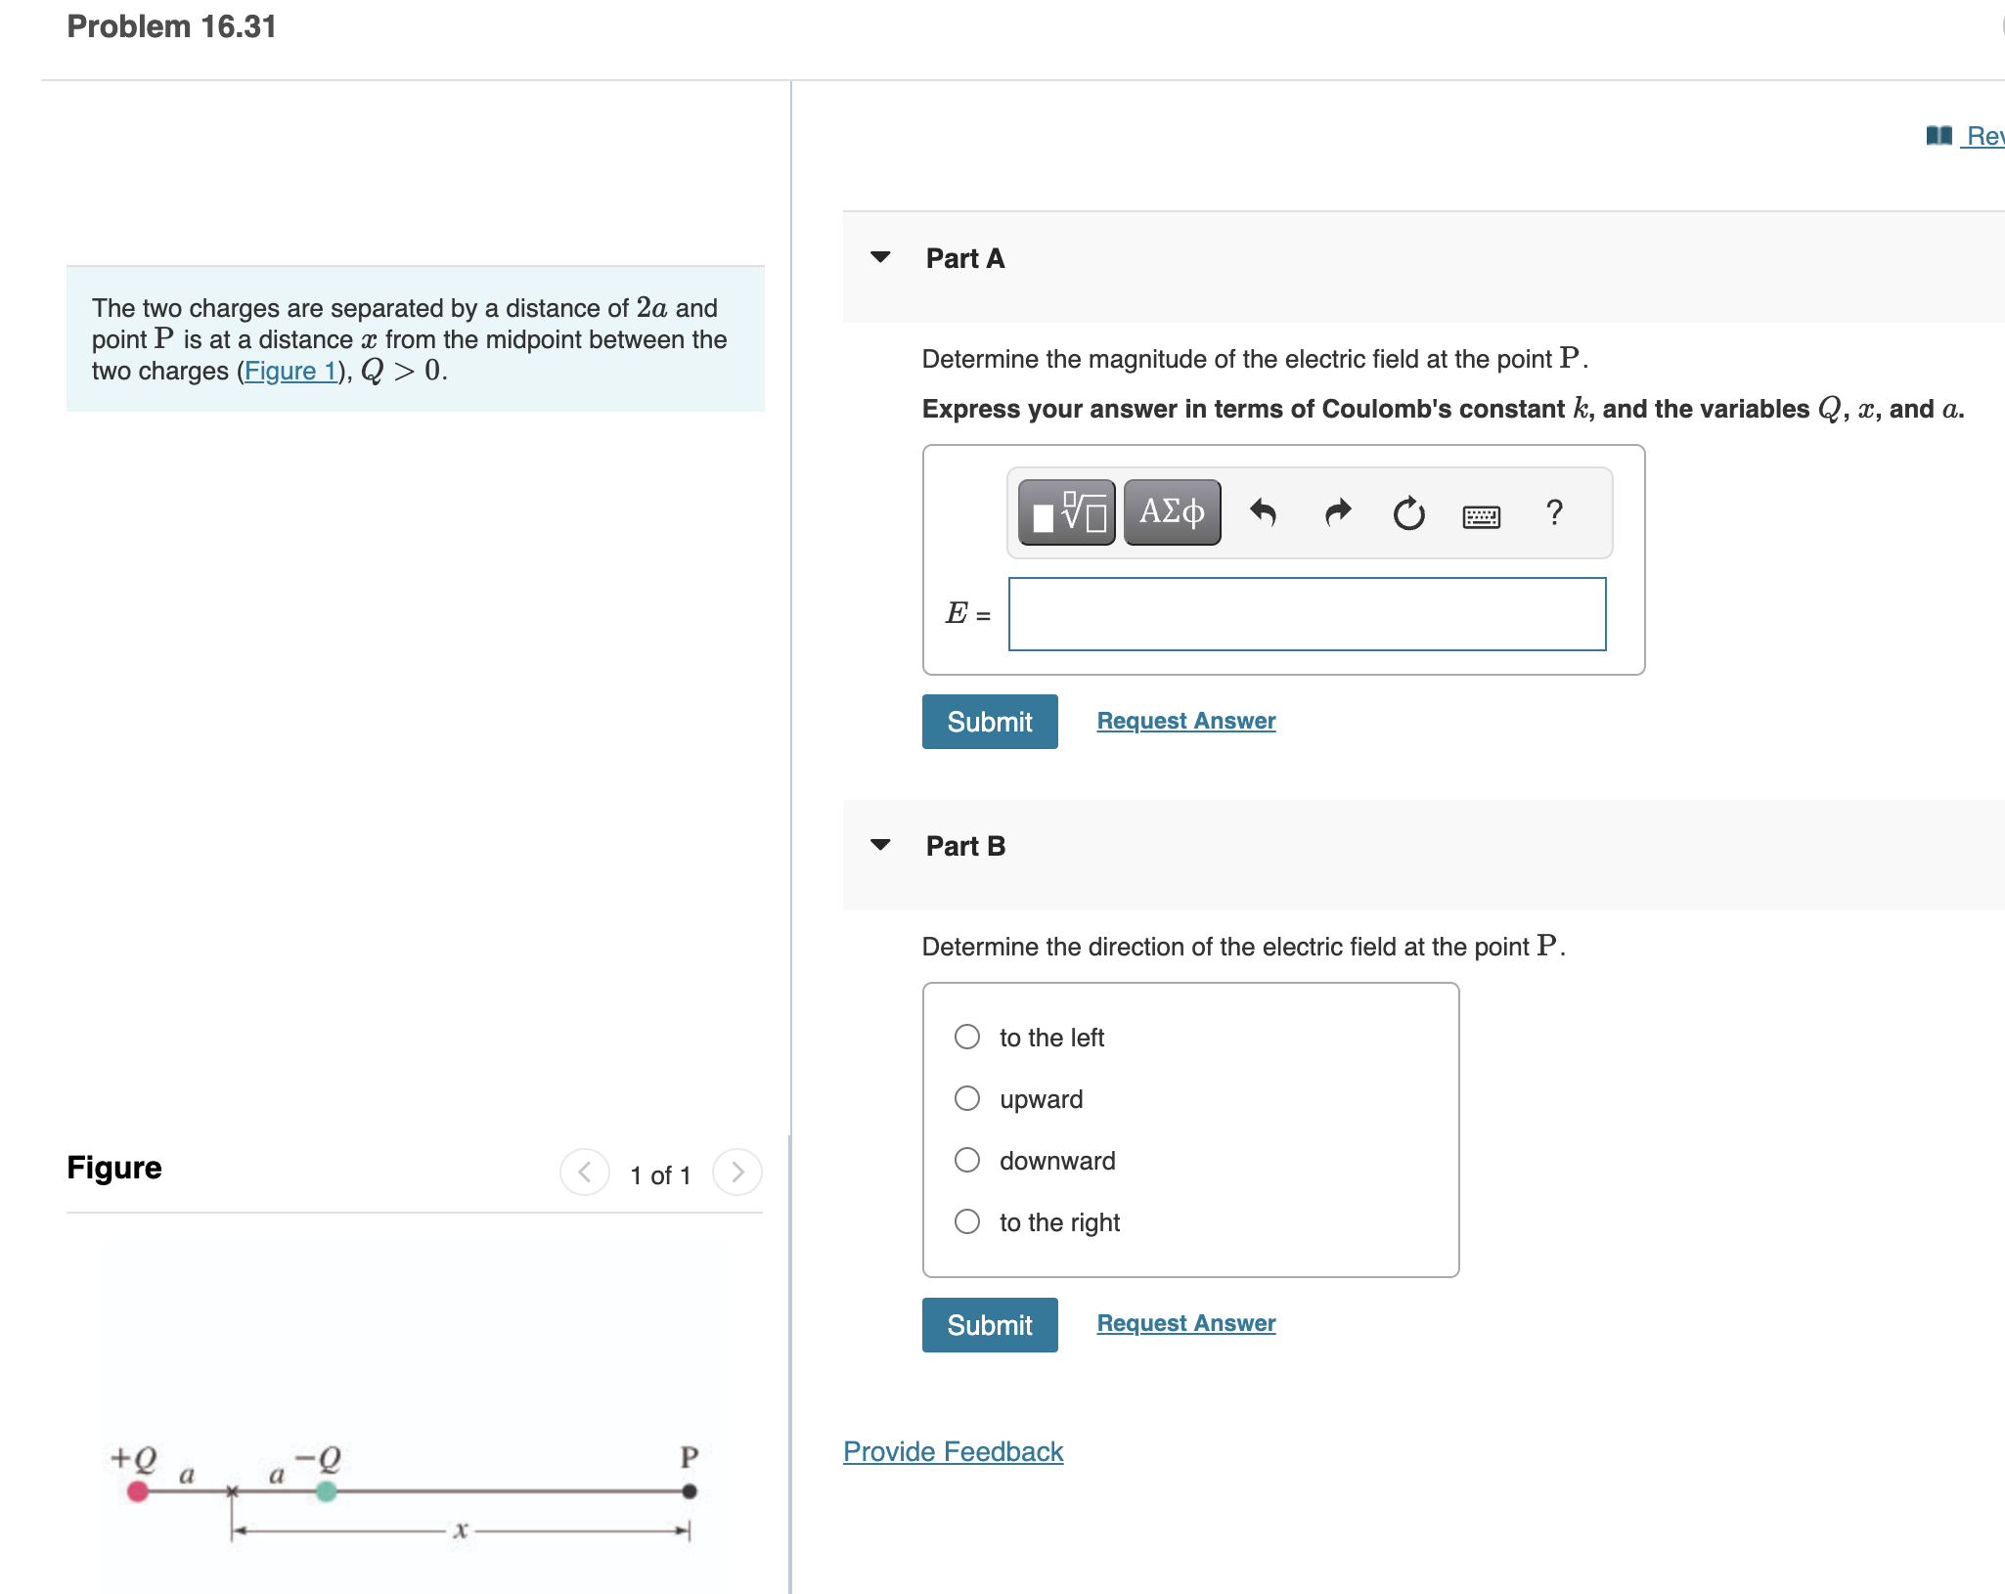
Task: Click the undo arrow icon
Action: pyautogui.click(x=1263, y=512)
